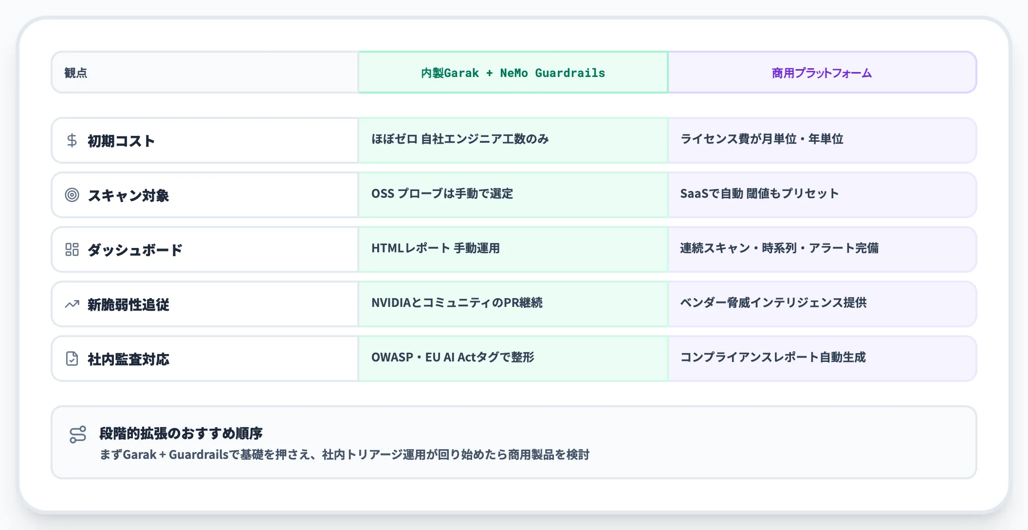Click the trending-up icon beside 新脆弱性追従
The width and height of the screenshot is (1028, 530).
point(72,304)
